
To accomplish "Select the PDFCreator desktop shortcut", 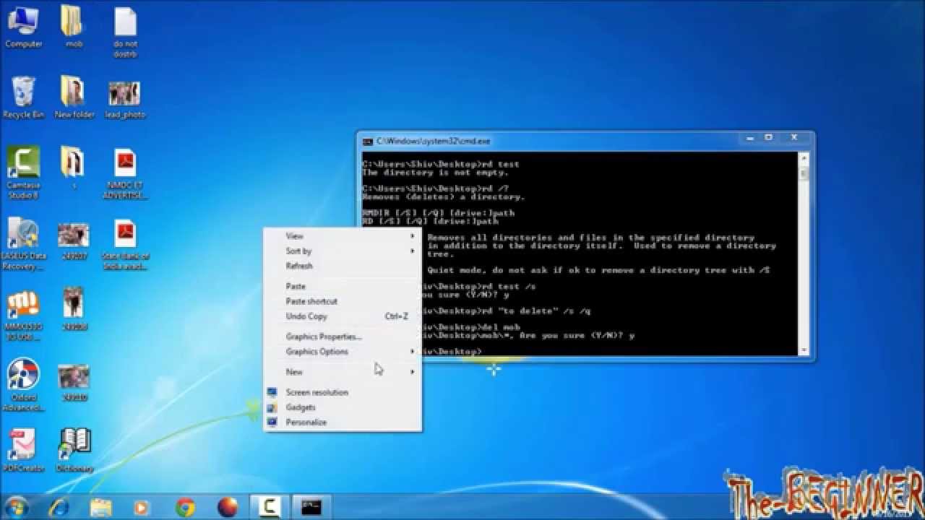I will click(x=23, y=451).
